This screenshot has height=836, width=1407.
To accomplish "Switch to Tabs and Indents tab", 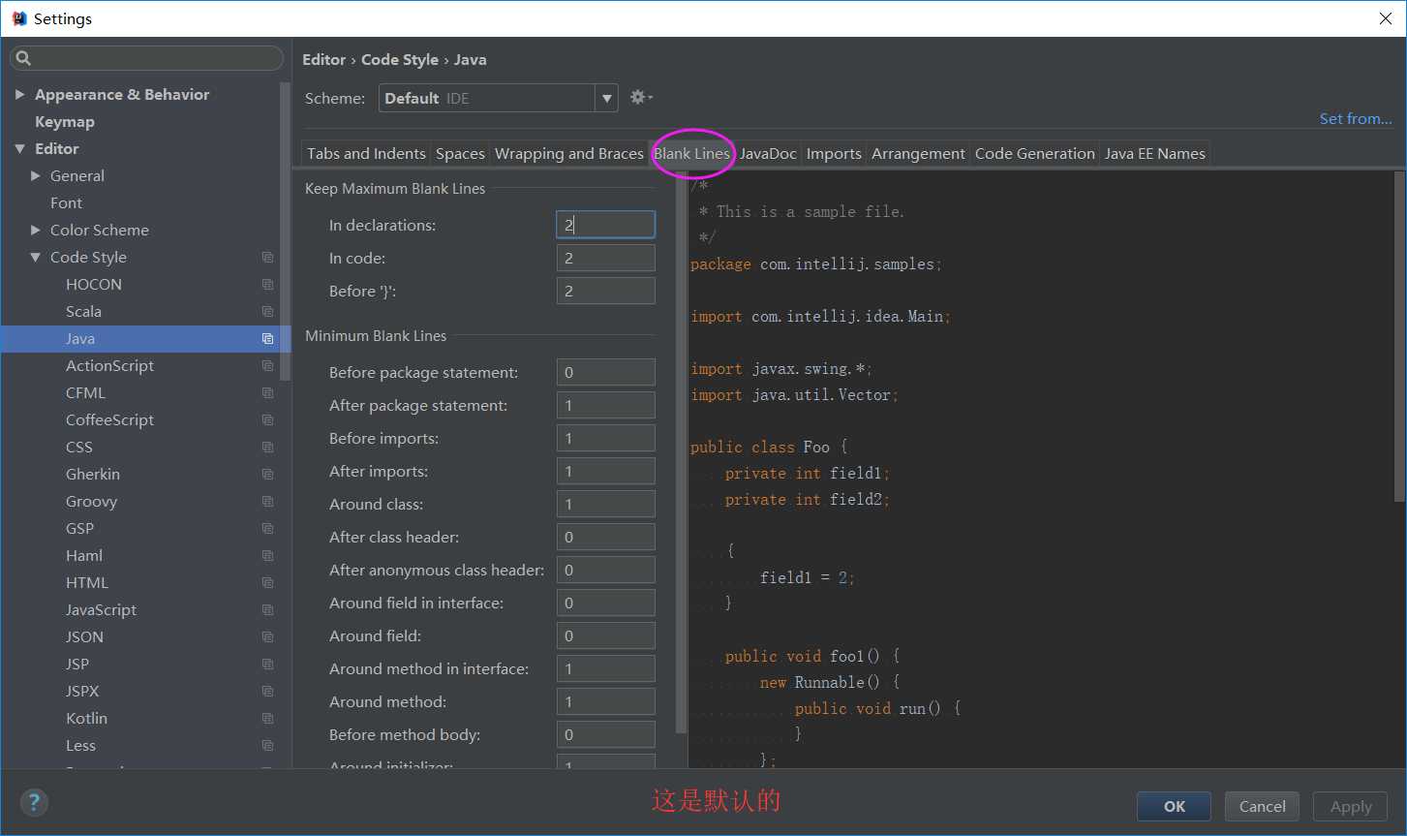I will (366, 153).
